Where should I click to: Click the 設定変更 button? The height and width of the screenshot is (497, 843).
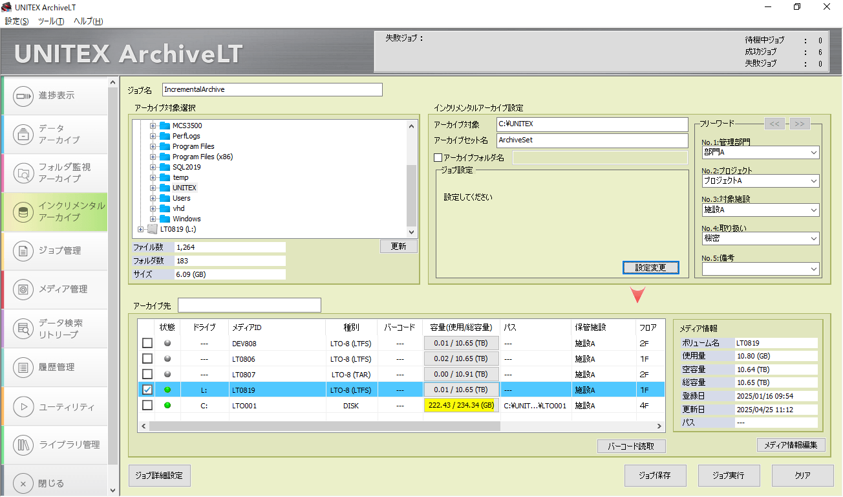coord(650,268)
